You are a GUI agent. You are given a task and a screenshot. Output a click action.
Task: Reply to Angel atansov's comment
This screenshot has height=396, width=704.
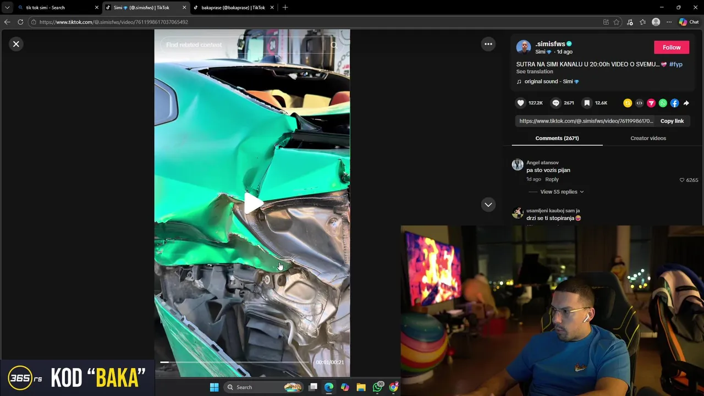click(552, 179)
